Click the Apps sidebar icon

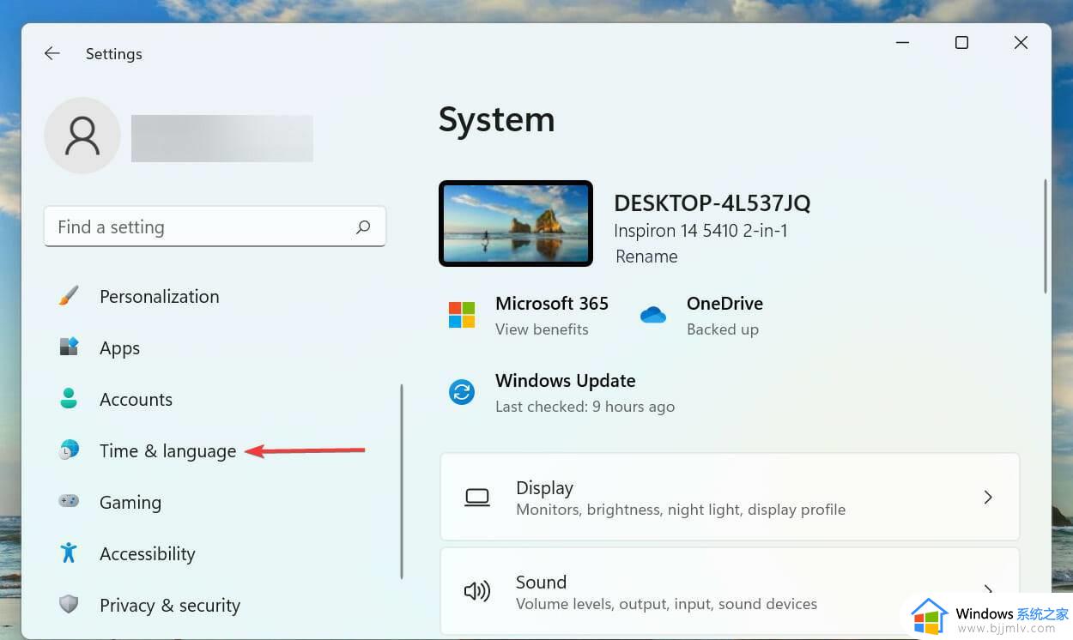(x=69, y=347)
